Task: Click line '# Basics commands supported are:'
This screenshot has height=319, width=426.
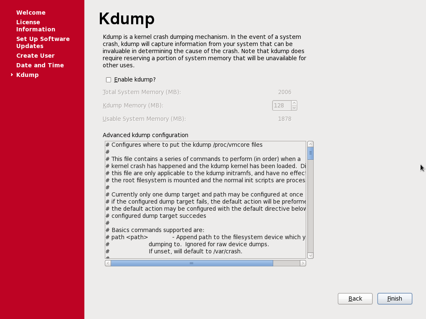Action: 155,230
